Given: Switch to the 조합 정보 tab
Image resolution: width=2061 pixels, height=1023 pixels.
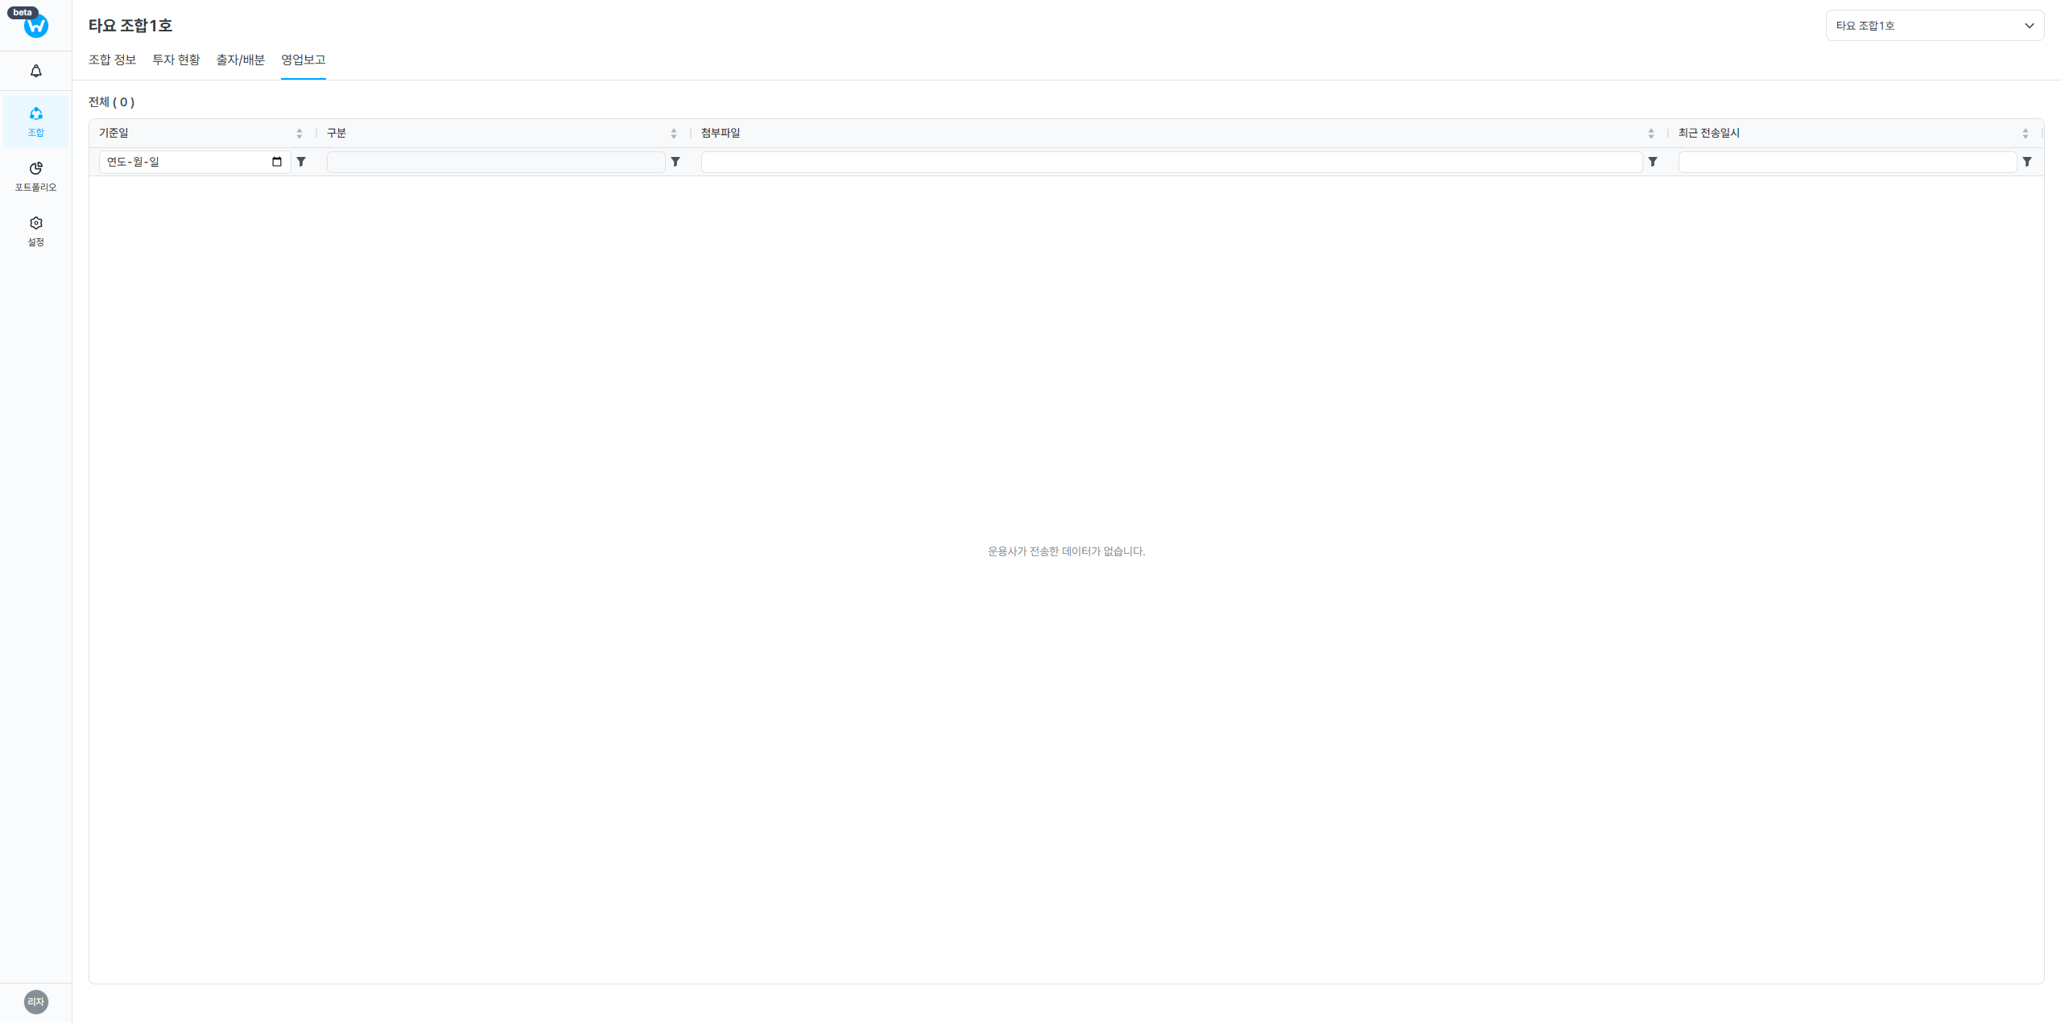Looking at the screenshot, I should coord(112,60).
